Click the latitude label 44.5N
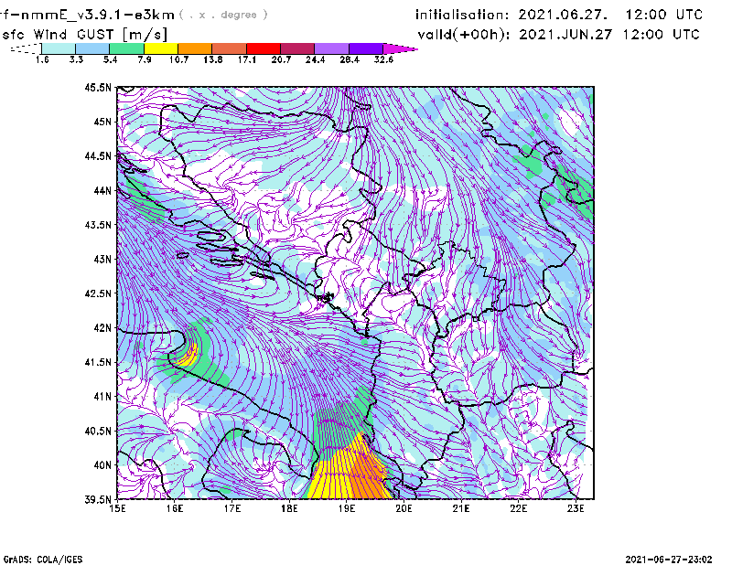 (x=98, y=155)
